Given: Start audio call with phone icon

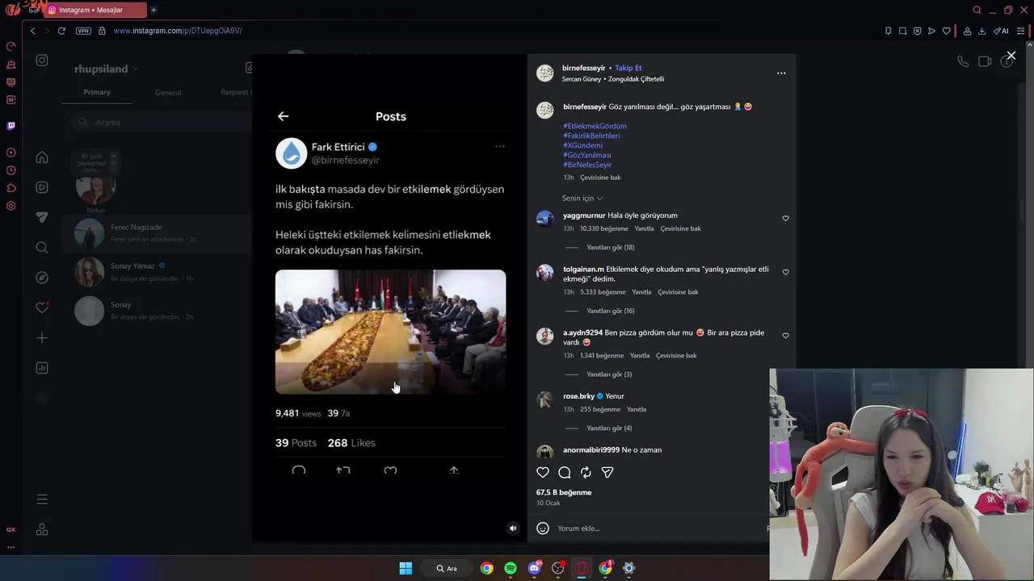Looking at the screenshot, I should tap(963, 61).
